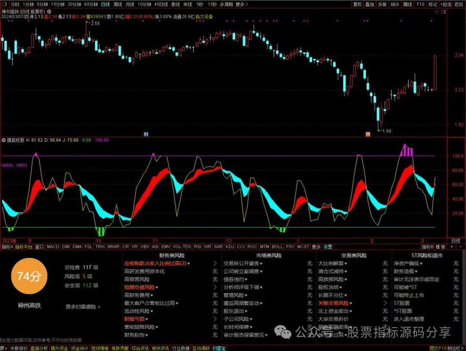This screenshot has width=466, height=351.
Task: Add stock via +自选 button
Action: pos(446,4)
